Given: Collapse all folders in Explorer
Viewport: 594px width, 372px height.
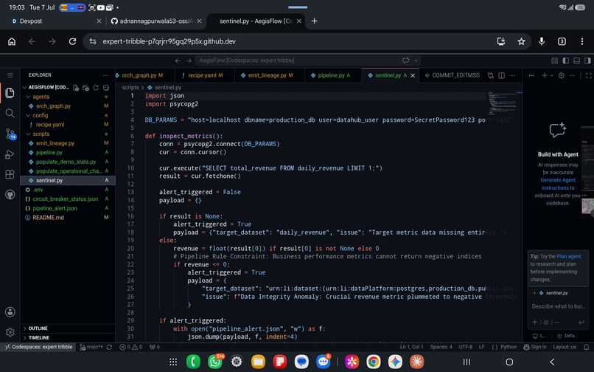Looking at the screenshot, I should coord(106,88).
